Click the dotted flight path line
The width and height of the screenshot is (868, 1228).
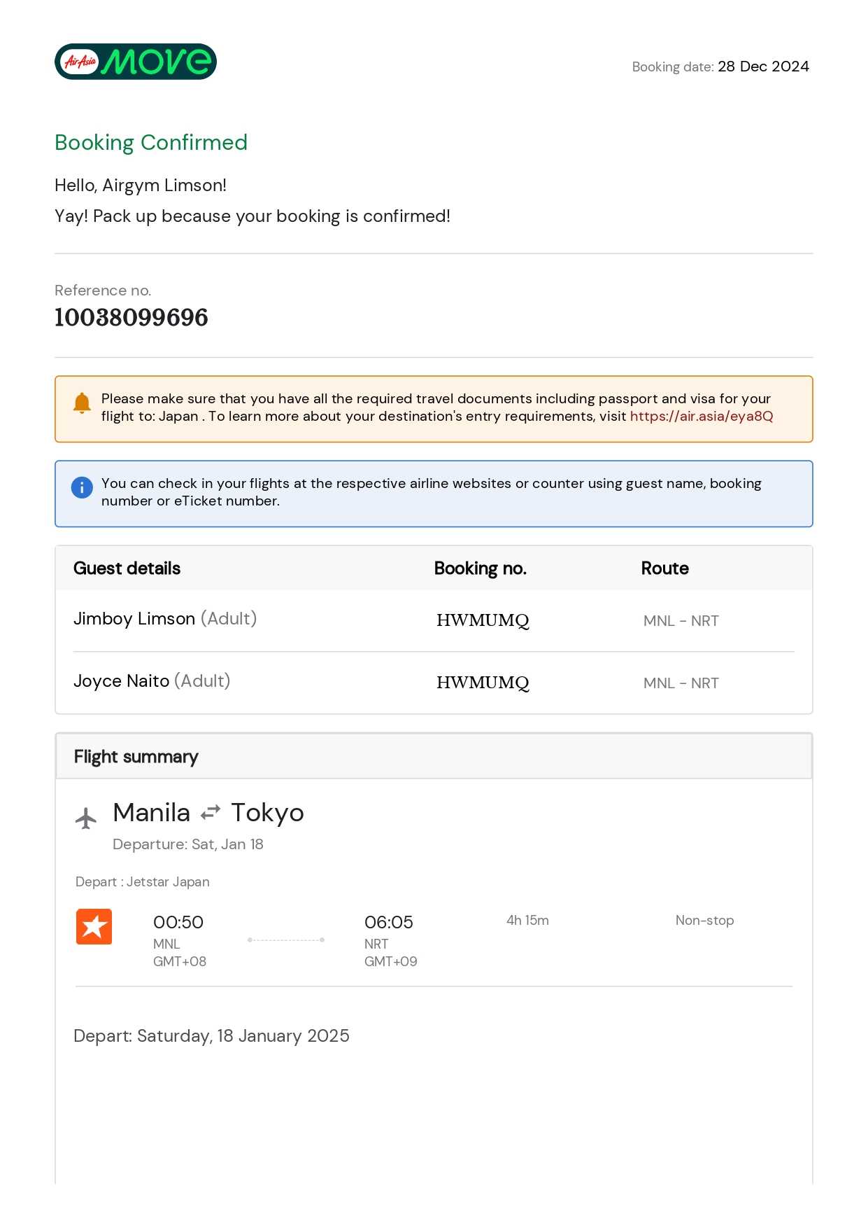pyautogui.click(x=286, y=940)
